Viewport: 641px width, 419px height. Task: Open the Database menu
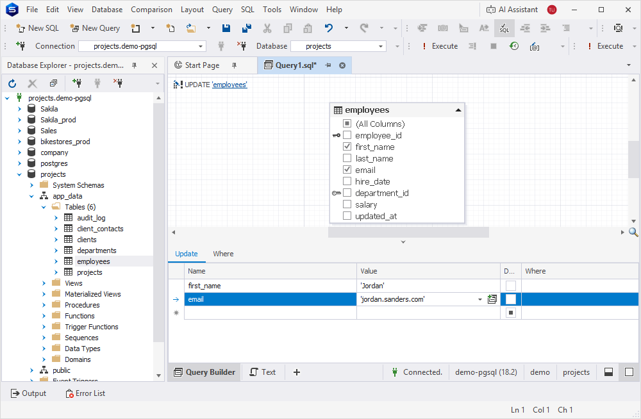coord(107,10)
